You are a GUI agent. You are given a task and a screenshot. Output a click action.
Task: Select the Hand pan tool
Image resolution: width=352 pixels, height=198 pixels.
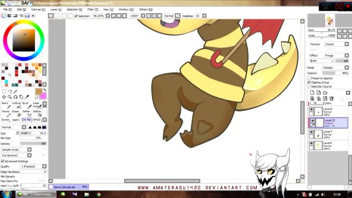(21, 97)
